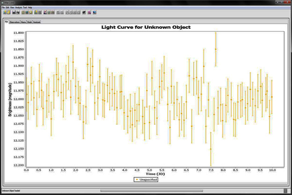Click New Star from AAVSO Database toolbar icon
The height and width of the screenshot is (195, 292).
(5, 12)
